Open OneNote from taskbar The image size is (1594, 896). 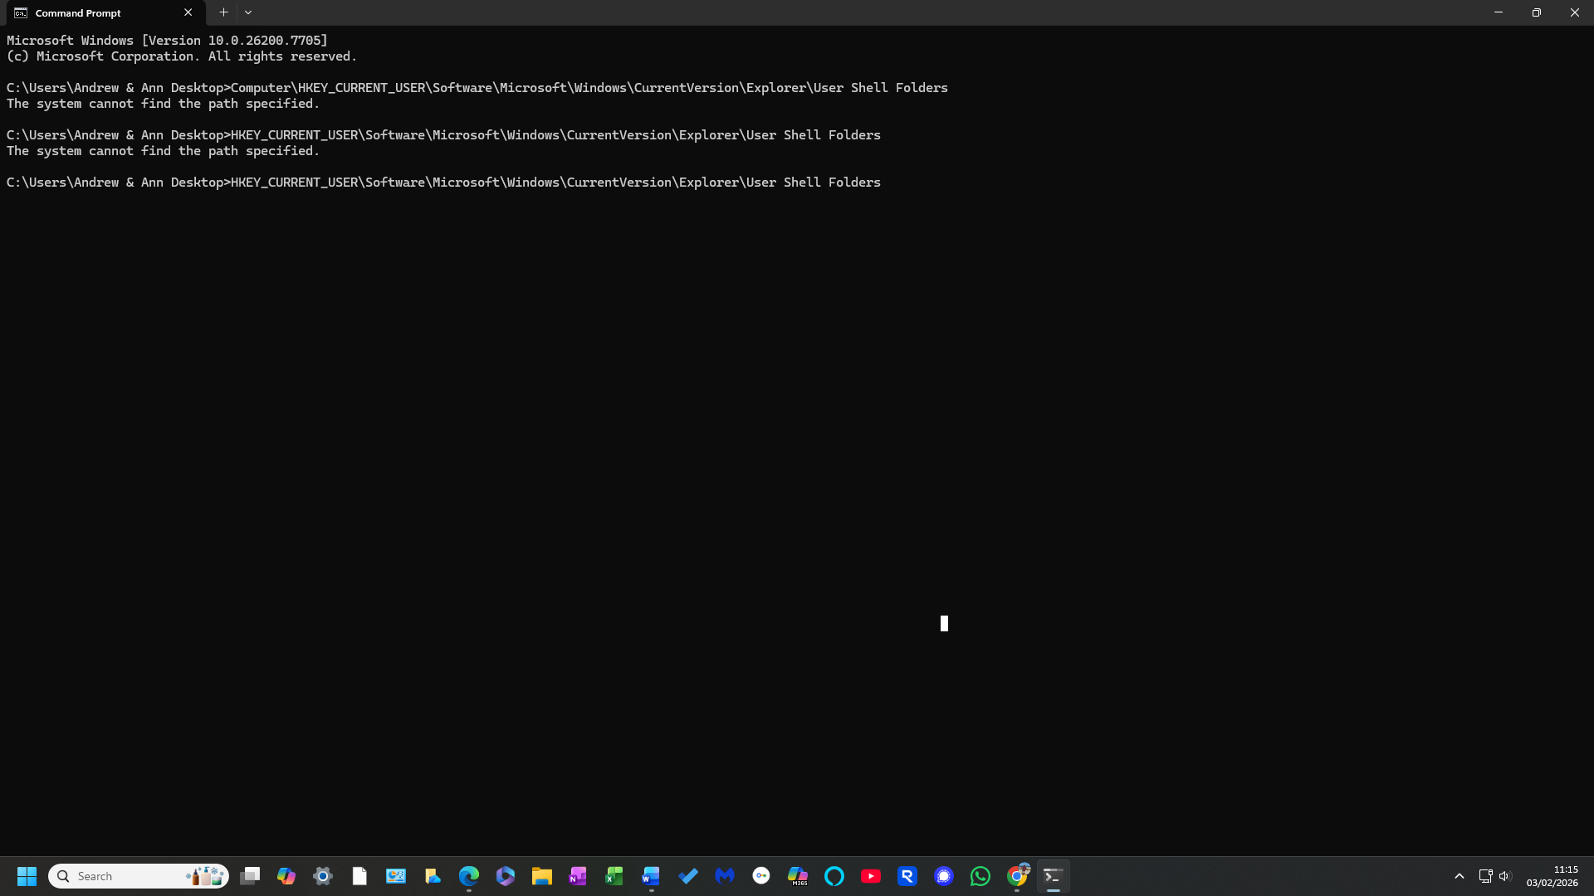pos(578,876)
